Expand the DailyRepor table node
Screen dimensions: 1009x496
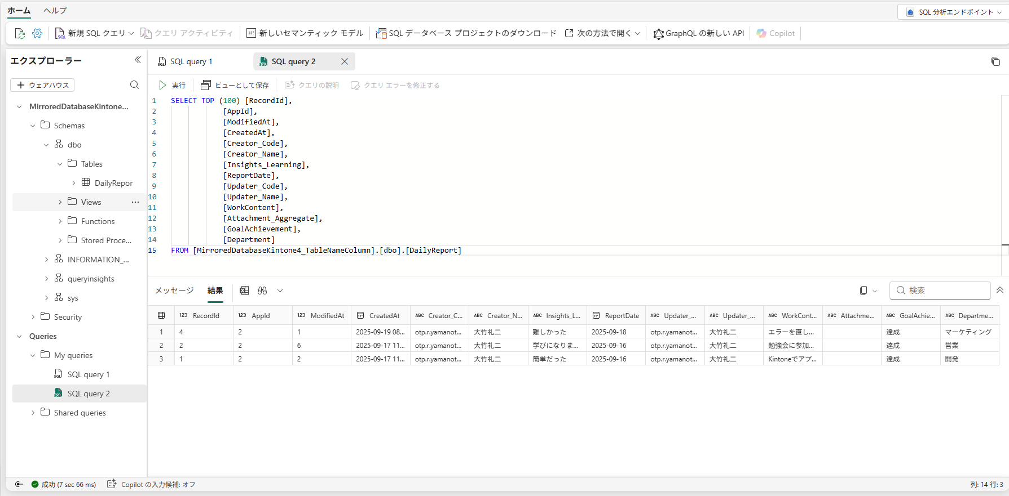(x=73, y=183)
